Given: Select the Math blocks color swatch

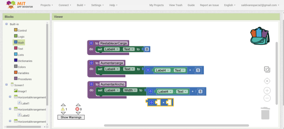Looking at the screenshot, I should point(16,42).
